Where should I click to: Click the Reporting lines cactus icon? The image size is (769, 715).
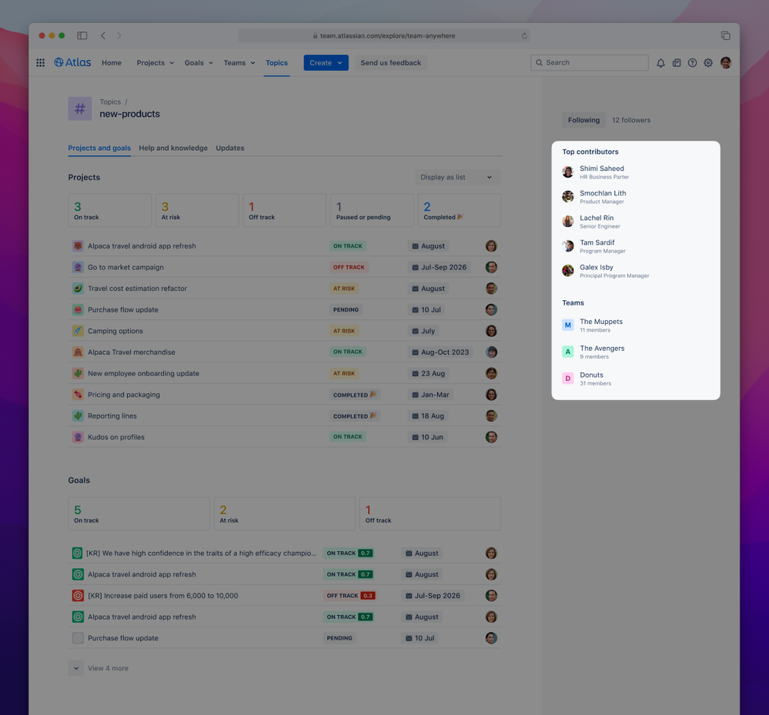click(78, 416)
